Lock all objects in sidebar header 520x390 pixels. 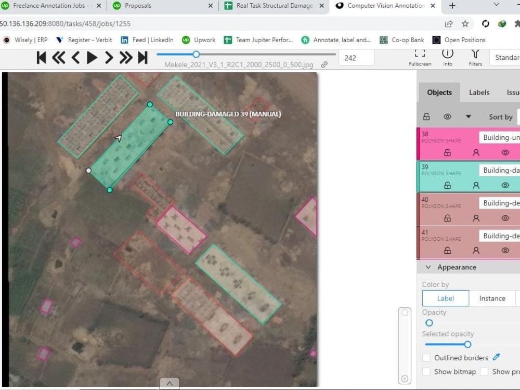pos(426,116)
